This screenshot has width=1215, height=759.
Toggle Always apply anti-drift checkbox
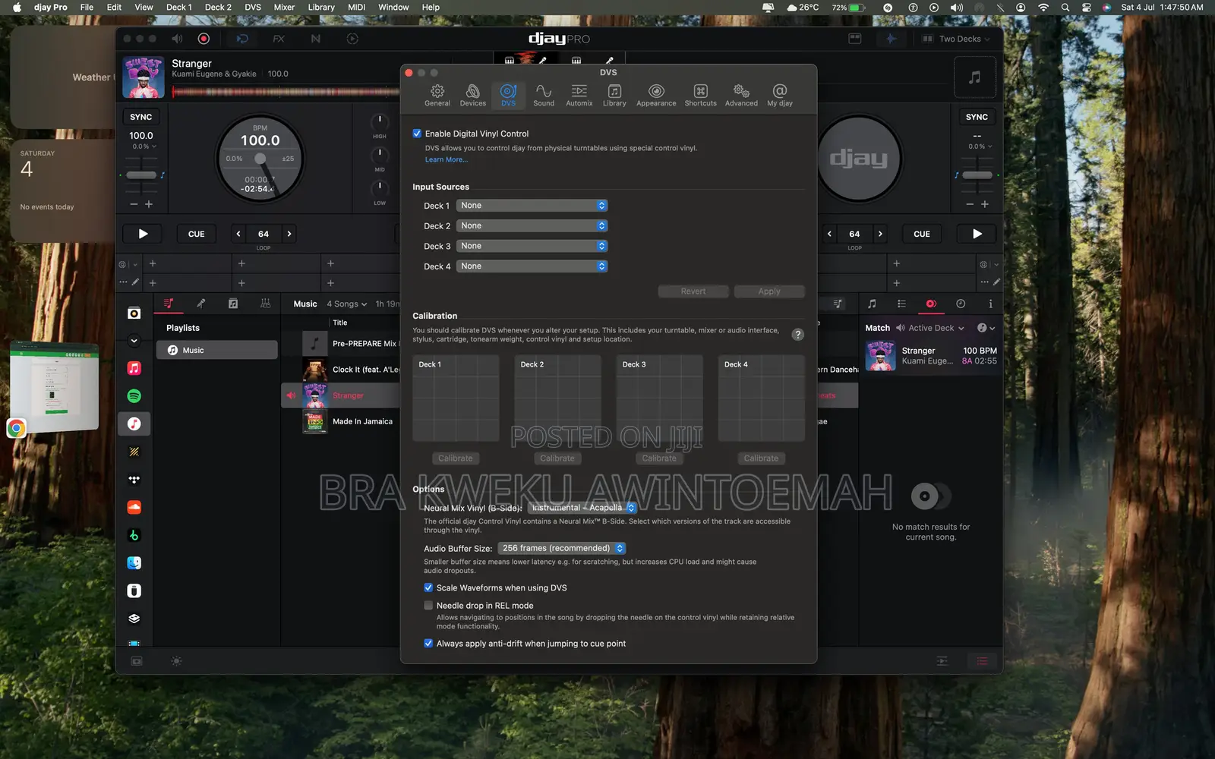coord(428,643)
